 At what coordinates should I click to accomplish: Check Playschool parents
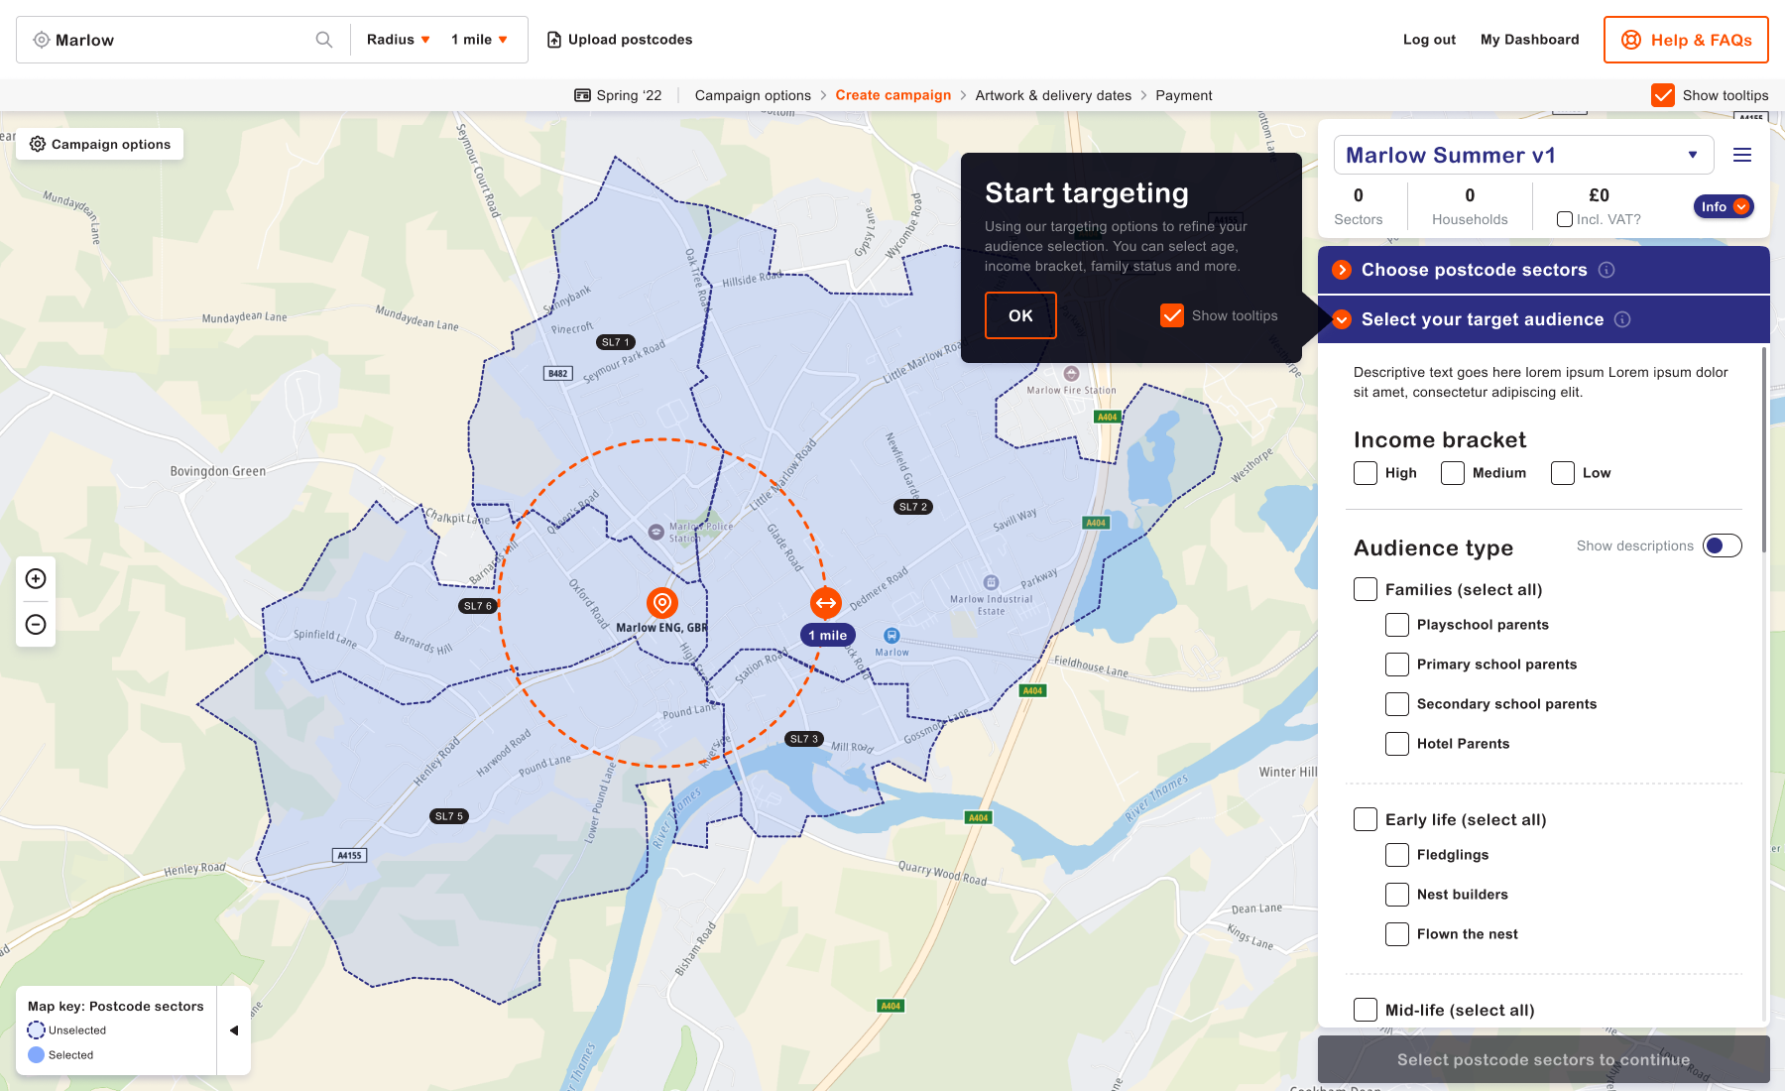[1397, 625]
